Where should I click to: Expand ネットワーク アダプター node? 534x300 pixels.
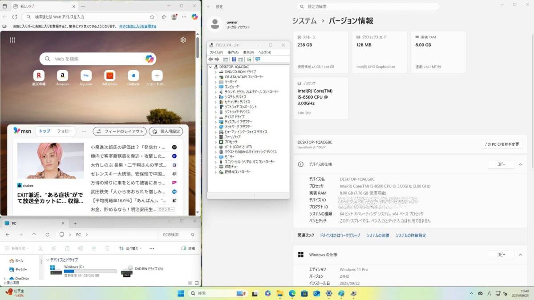(x=216, y=127)
